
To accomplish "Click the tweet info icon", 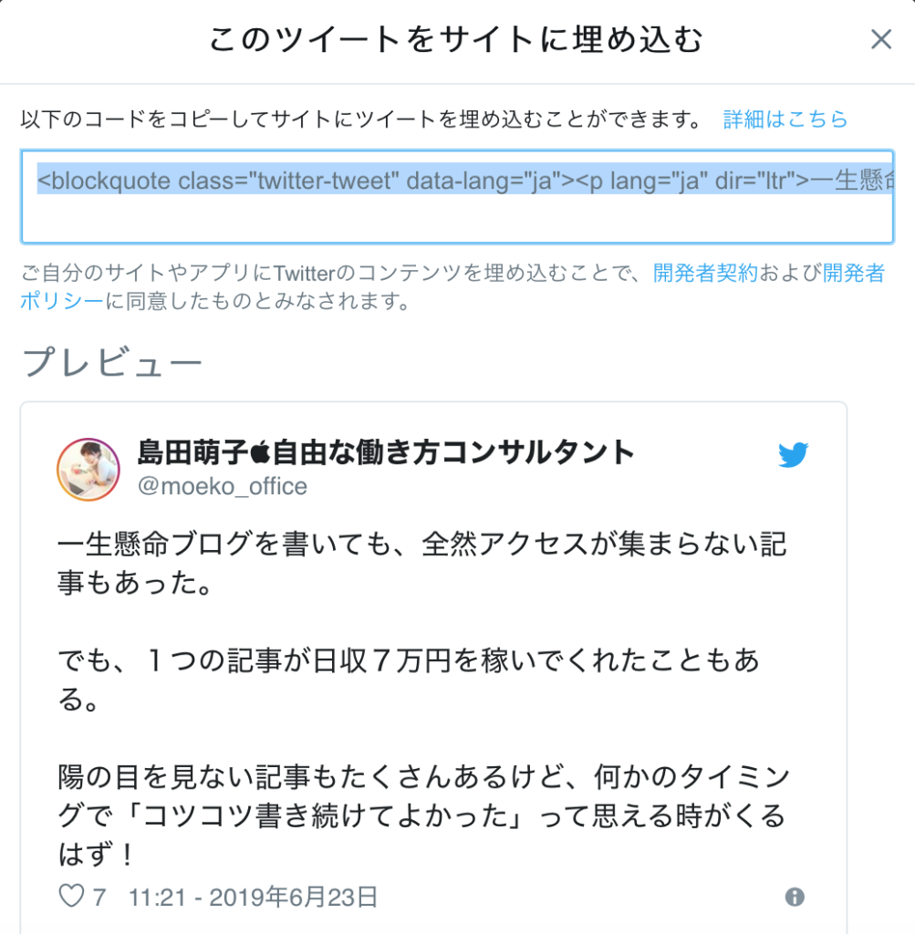I will (795, 897).
